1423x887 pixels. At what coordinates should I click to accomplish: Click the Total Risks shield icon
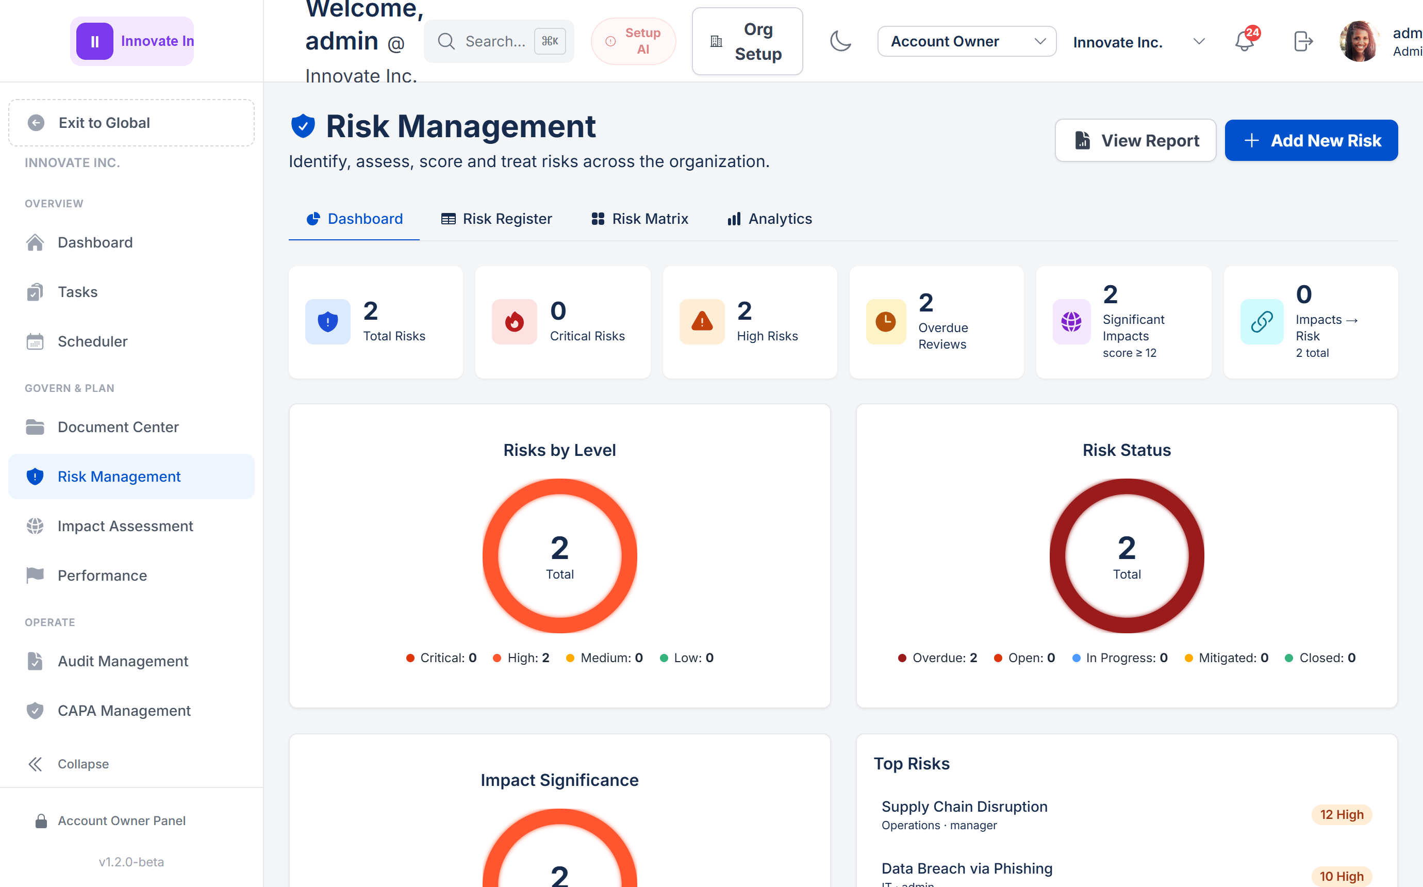click(328, 322)
